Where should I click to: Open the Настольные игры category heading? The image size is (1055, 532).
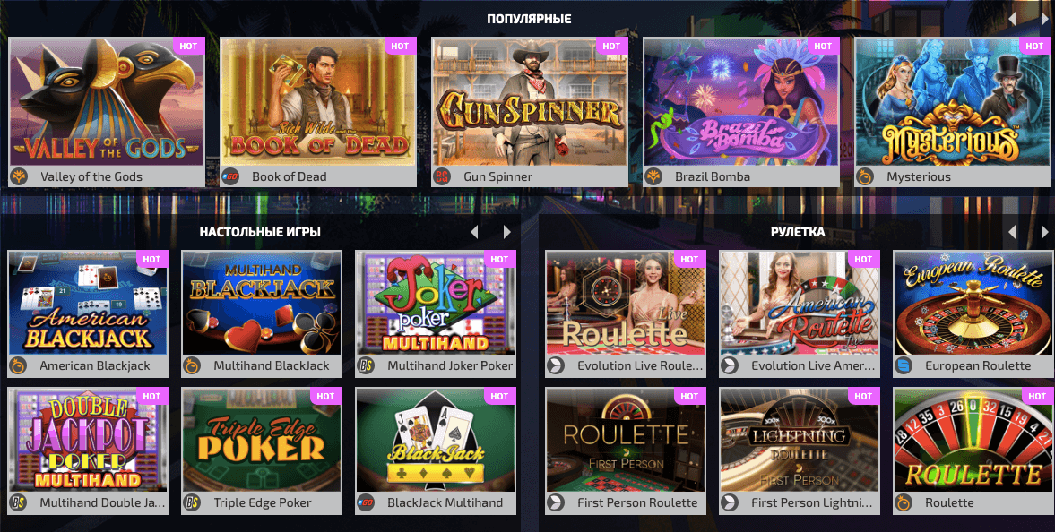[x=260, y=232]
